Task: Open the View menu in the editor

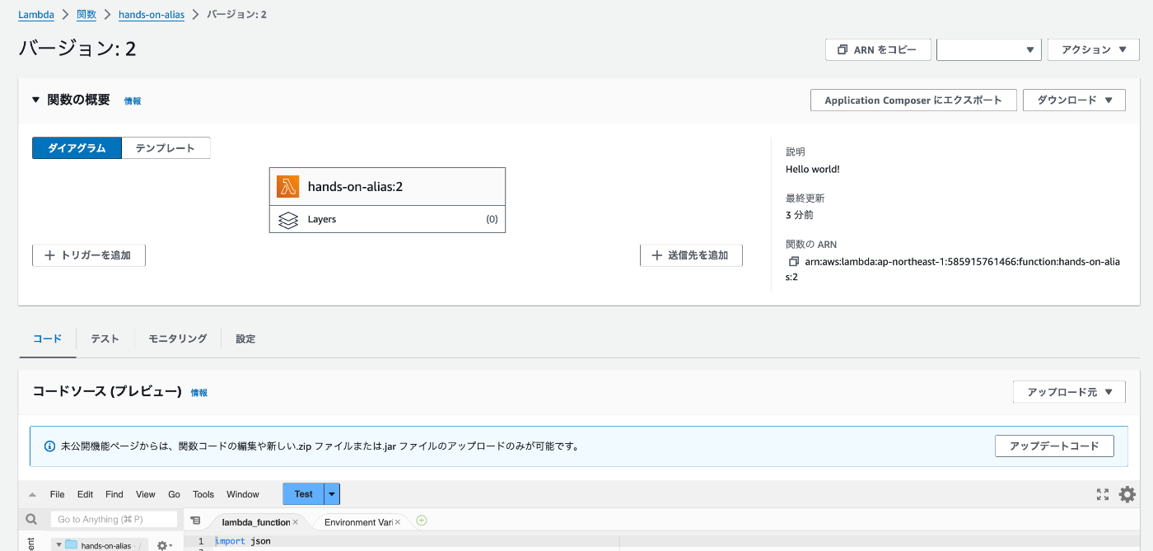Action: click(x=146, y=494)
